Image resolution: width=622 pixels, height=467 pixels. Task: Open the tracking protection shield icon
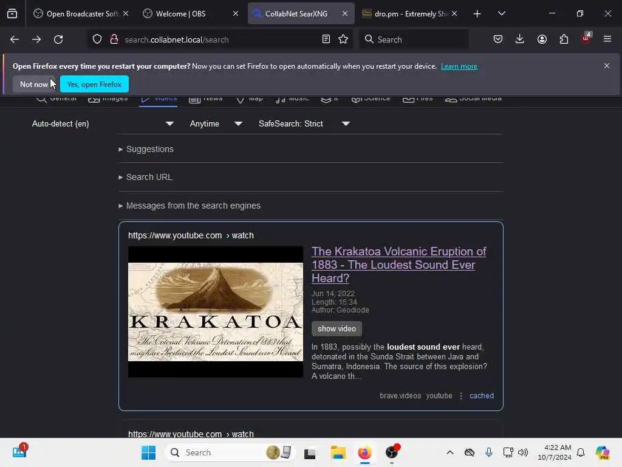(97, 40)
